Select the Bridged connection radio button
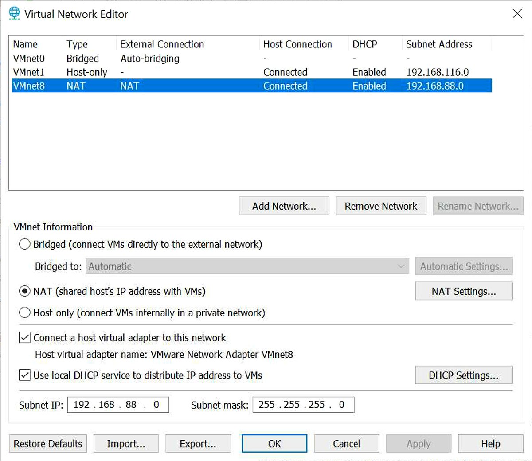 pos(25,244)
